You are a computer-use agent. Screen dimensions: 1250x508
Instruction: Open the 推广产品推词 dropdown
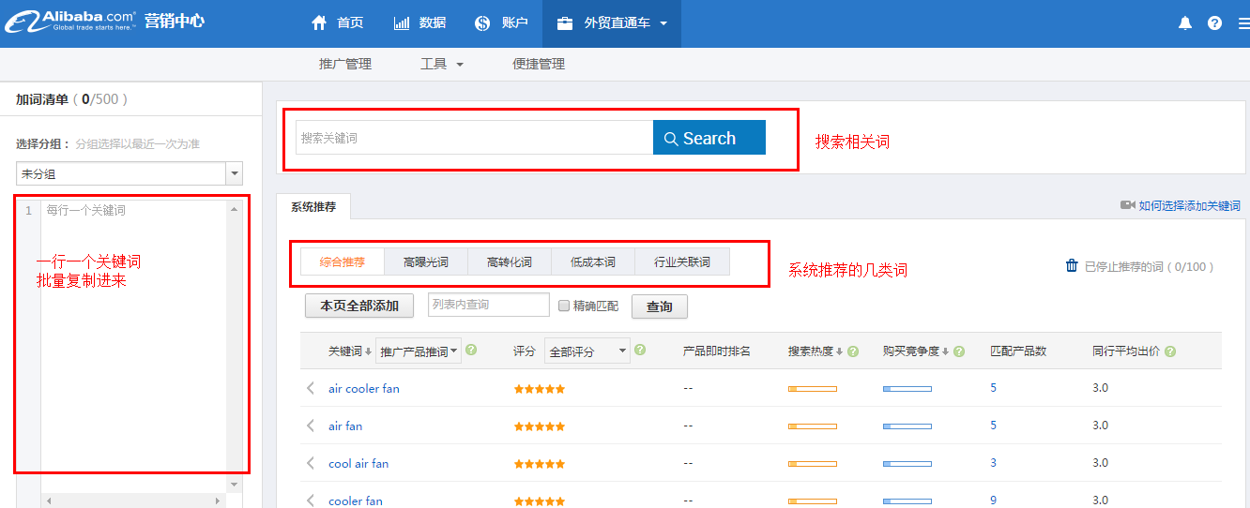click(419, 351)
